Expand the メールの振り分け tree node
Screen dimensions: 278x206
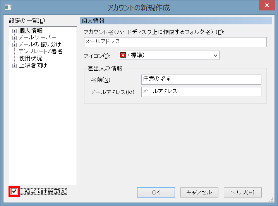click(15, 45)
